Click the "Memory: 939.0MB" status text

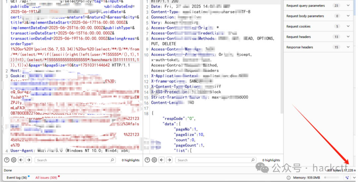(x=307, y=178)
